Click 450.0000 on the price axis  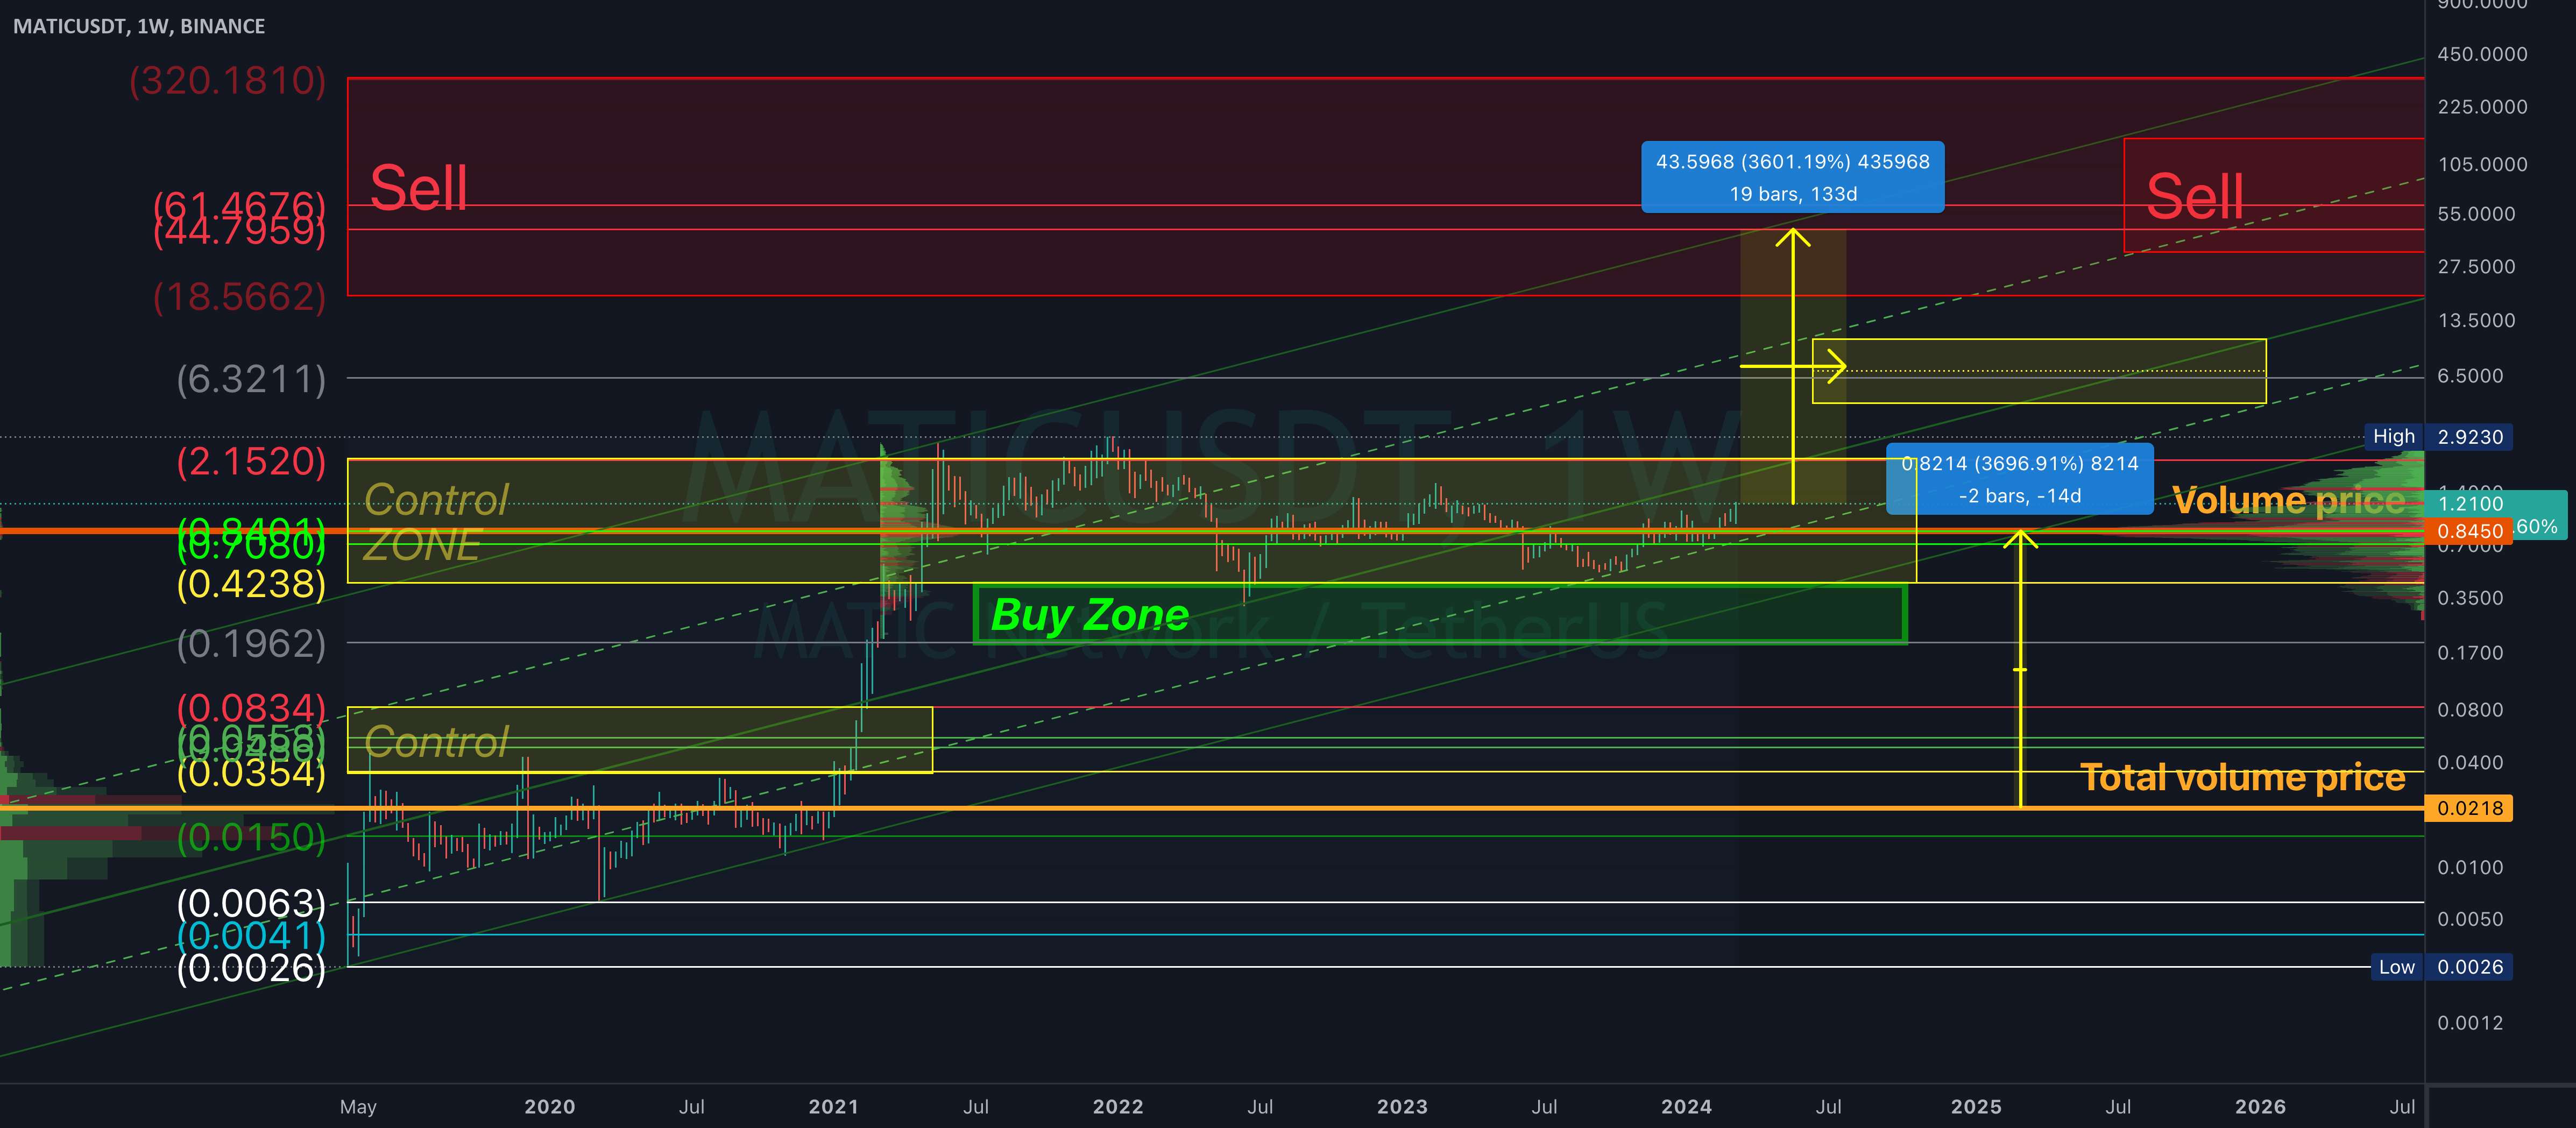coord(2482,54)
